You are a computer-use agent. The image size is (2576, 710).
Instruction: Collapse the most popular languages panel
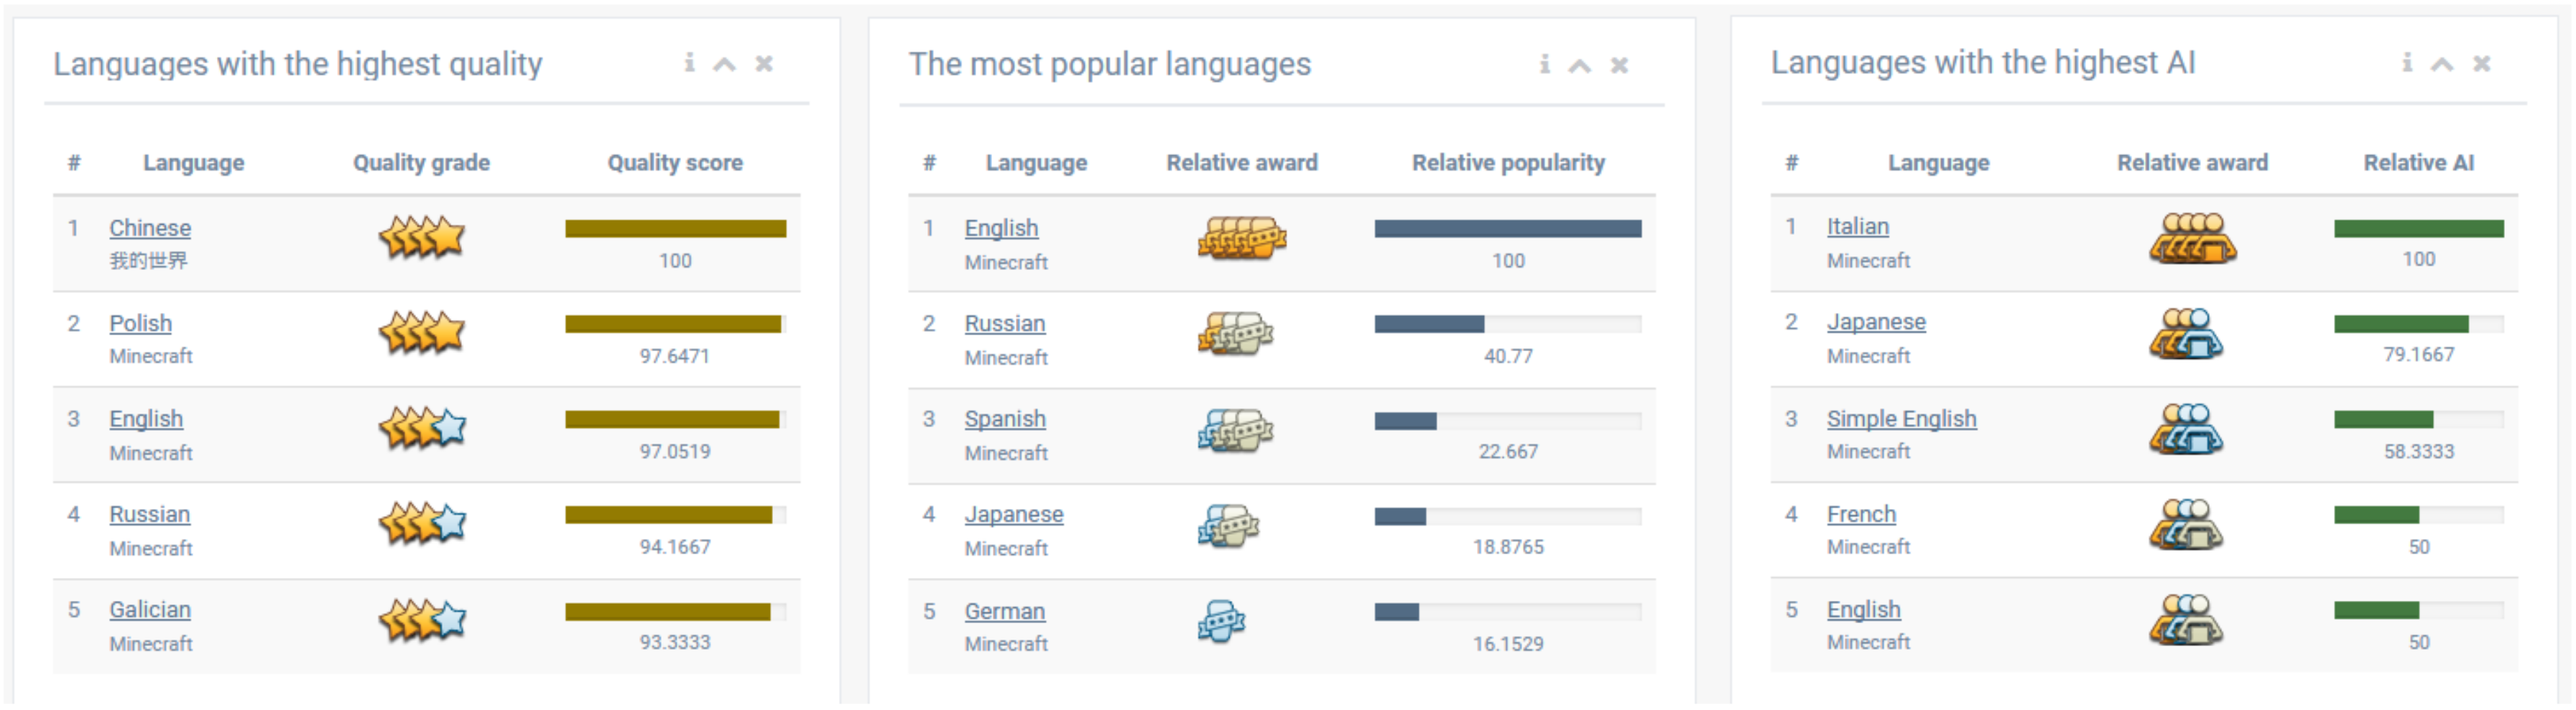[1580, 66]
